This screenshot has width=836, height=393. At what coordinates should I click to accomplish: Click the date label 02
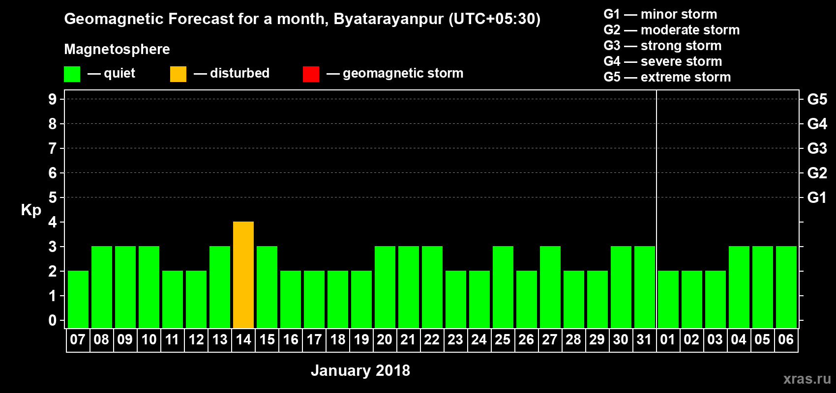[691, 339]
